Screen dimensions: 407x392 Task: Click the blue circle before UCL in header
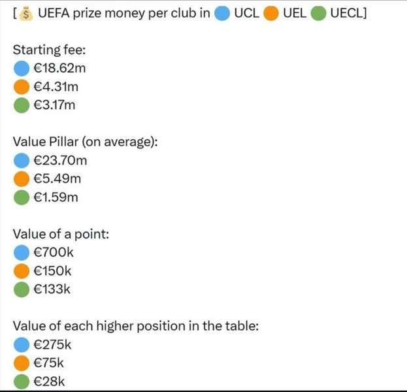click(222, 13)
